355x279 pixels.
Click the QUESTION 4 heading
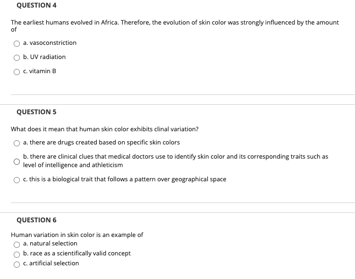pyautogui.click(x=36, y=5)
